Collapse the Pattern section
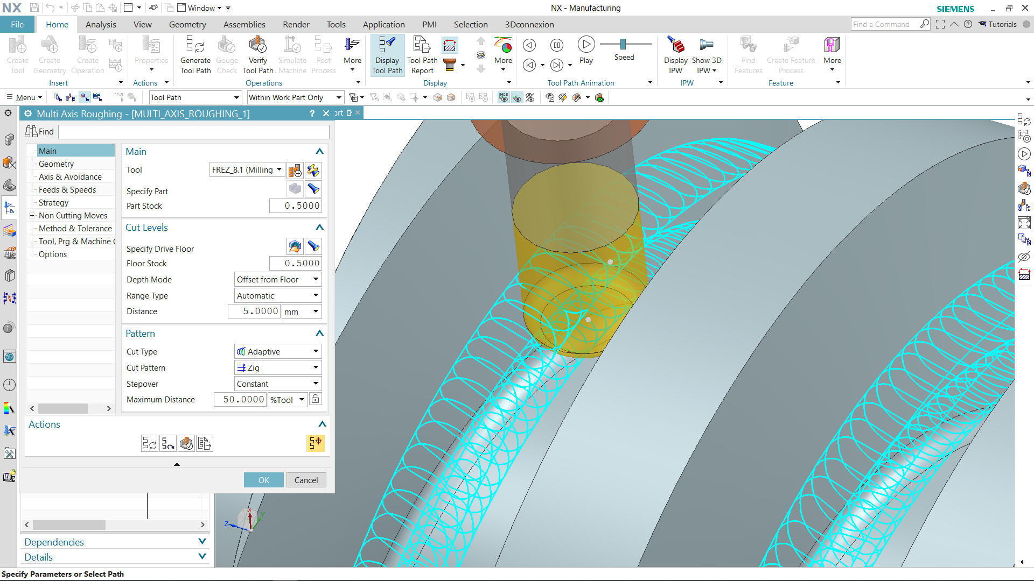Screen dimensions: 1034x581 click(x=319, y=334)
